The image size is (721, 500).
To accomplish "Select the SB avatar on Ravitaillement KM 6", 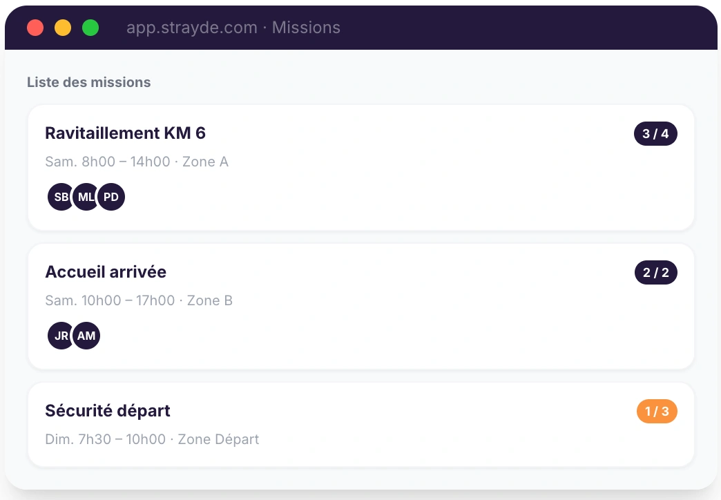I will click(60, 196).
